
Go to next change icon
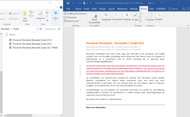click(140, 21)
